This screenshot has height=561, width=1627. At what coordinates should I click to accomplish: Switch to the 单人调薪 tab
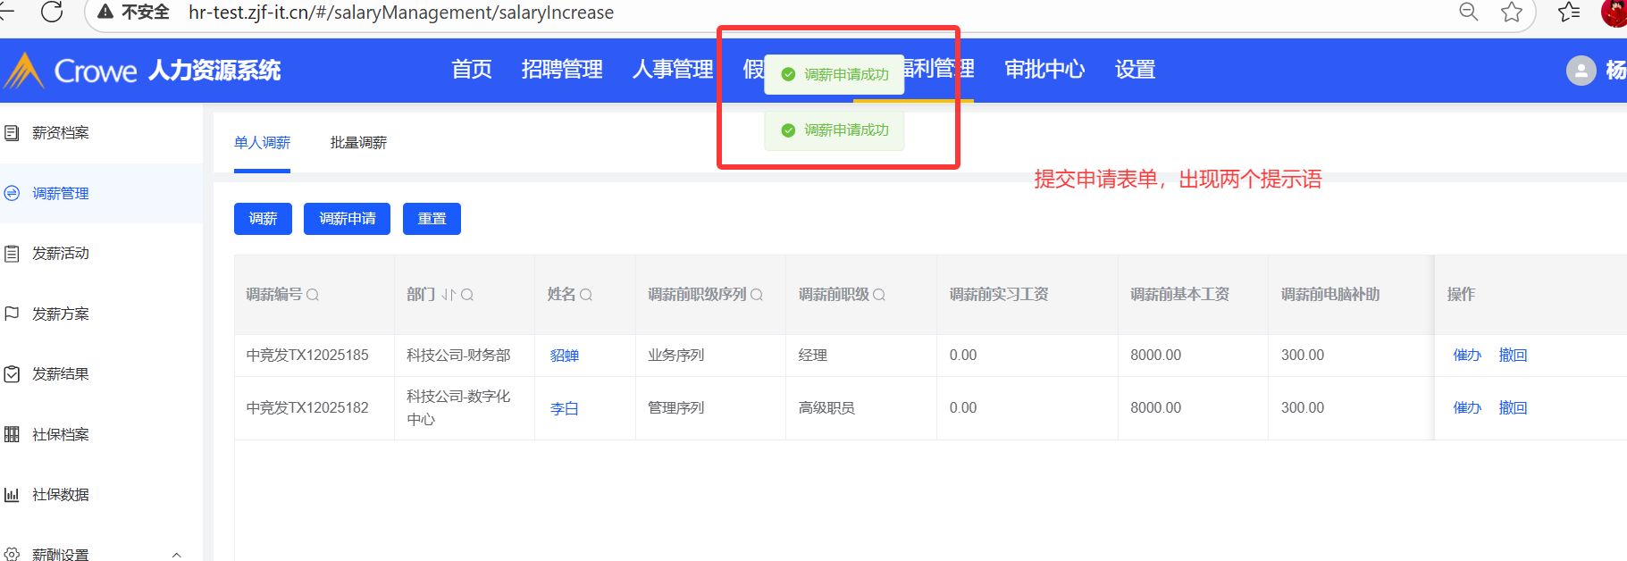click(x=262, y=143)
